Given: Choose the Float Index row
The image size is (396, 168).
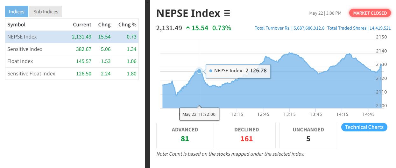Looking at the screenshot, I should coord(72,61).
